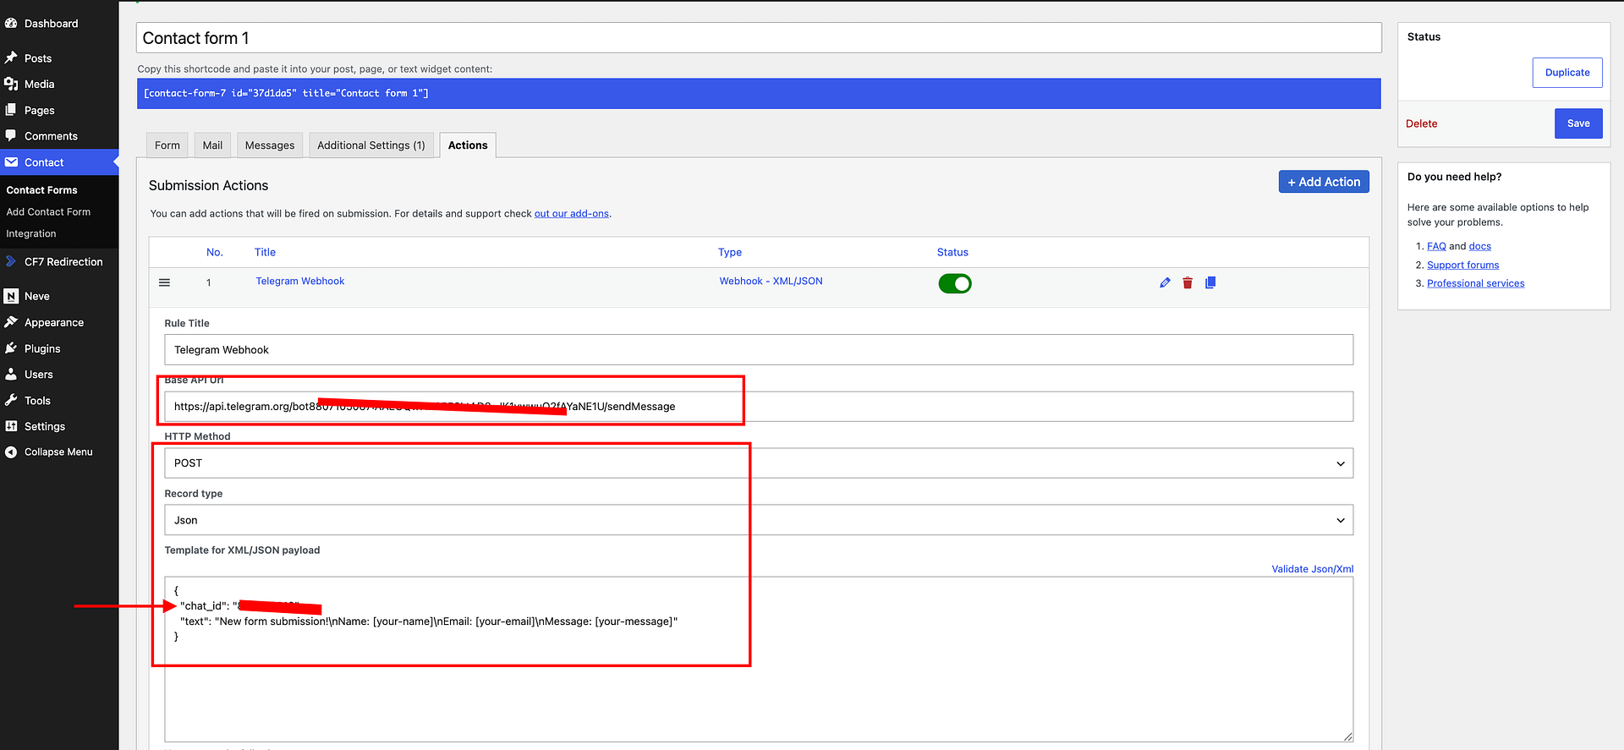
Task: Click the Status column header
Action: [x=952, y=252]
